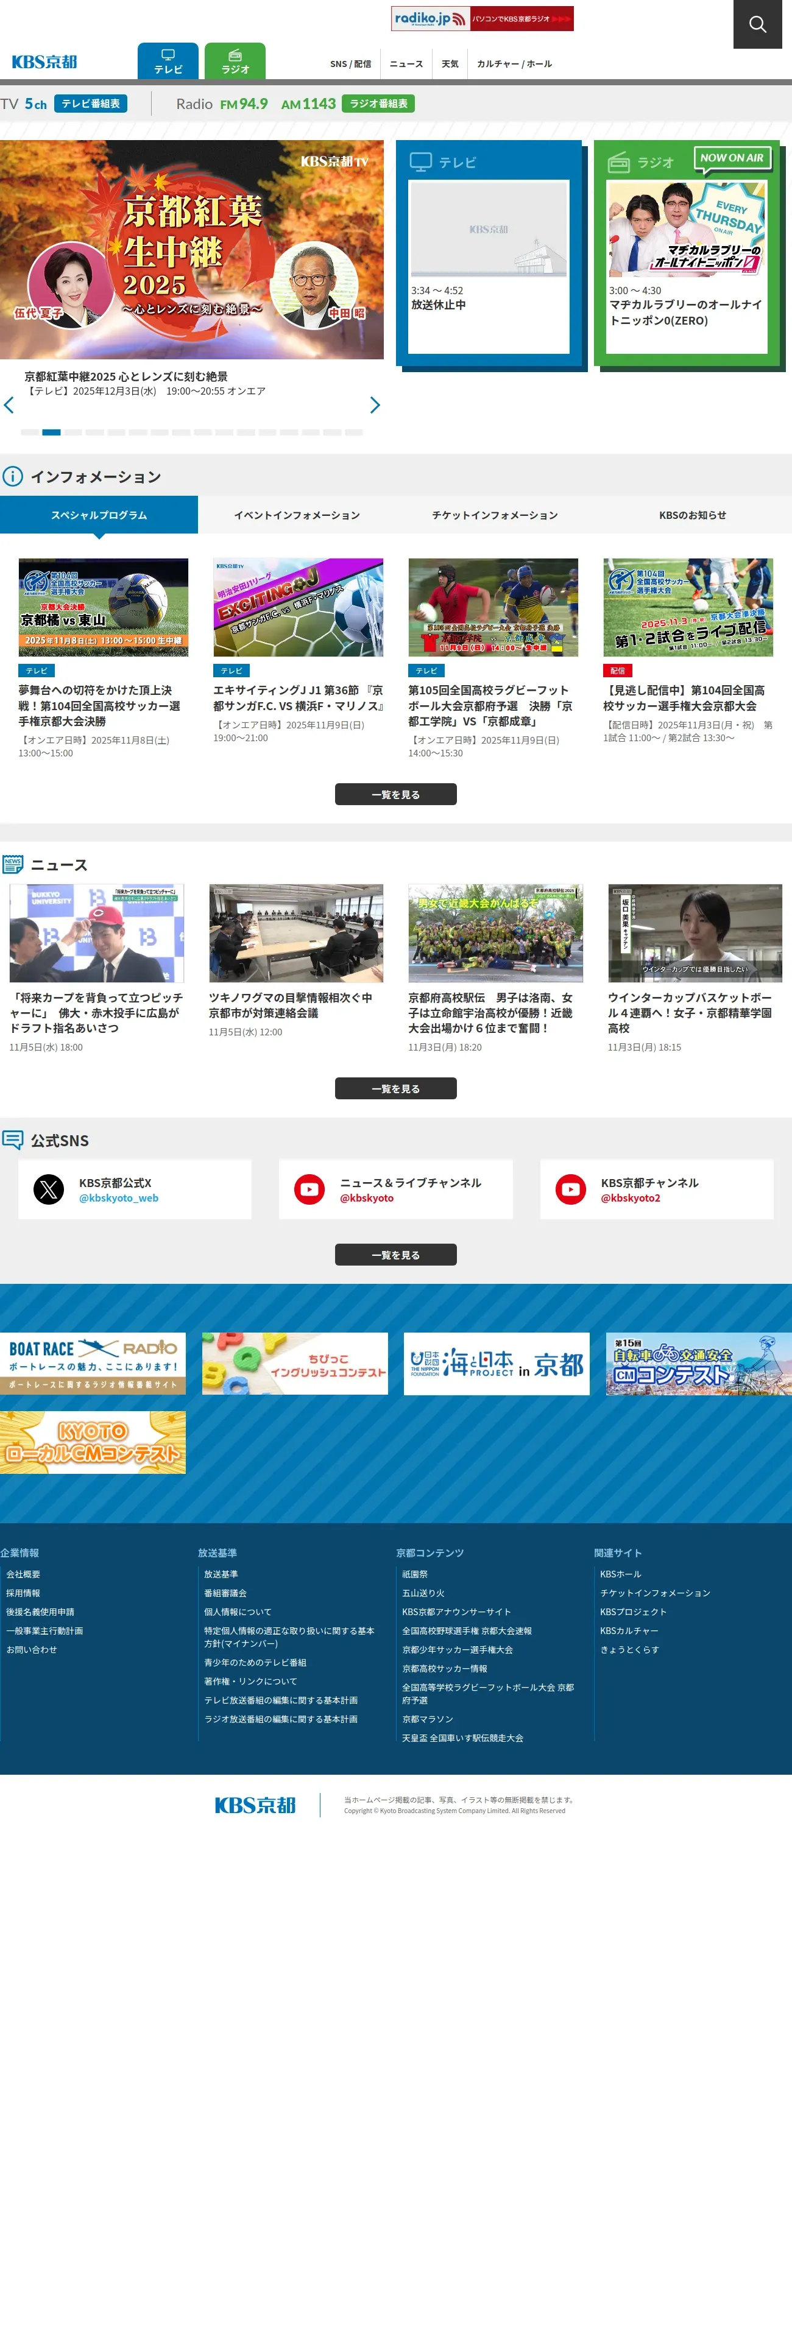
Task: Open the 京都府高校駅伝 news article
Action: click(x=495, y=1013)
